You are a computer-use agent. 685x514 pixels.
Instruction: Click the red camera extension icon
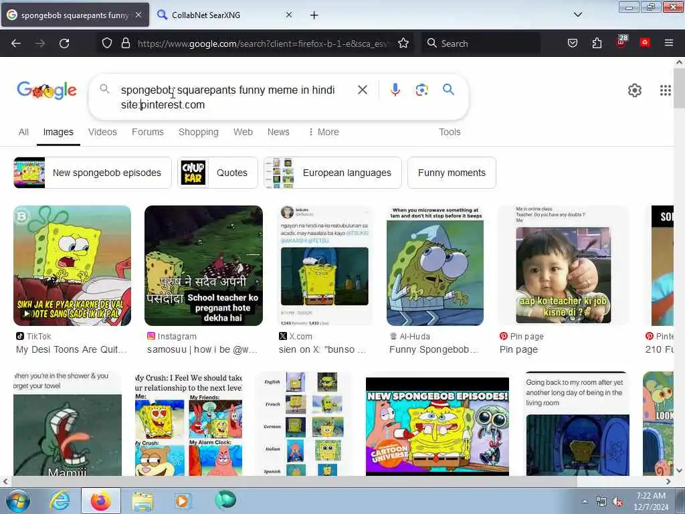(x=645, y=42)
